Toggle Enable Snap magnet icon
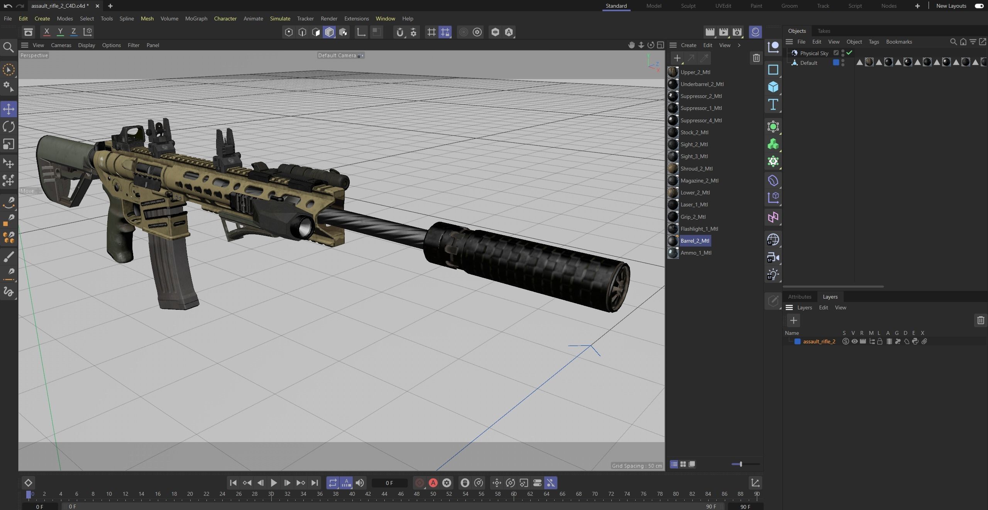This screenshot has width=988, height=510. point(400,32)
